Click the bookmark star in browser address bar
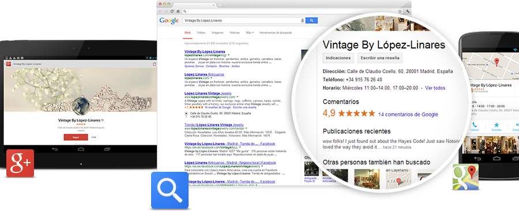The height and width of the screenshot is (211, 519). tap(400, 12)
